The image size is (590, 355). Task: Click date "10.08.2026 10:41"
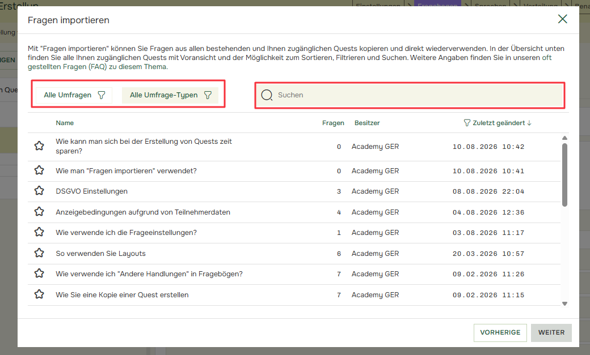pos(488,171)
